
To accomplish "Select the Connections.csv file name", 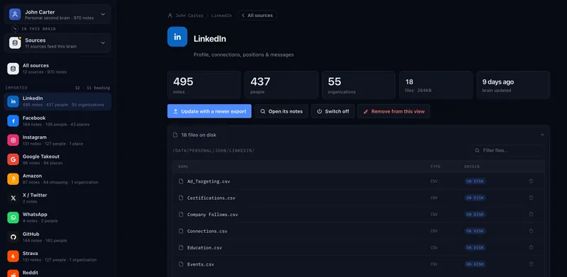I will pyautogui.click(x=207, y=231).
